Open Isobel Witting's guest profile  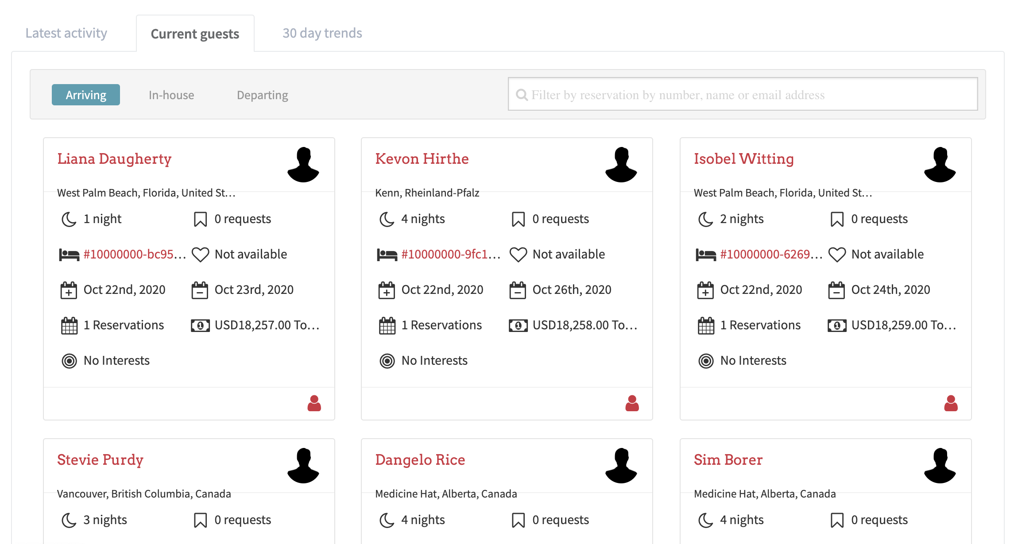click(x=744, y=158)
